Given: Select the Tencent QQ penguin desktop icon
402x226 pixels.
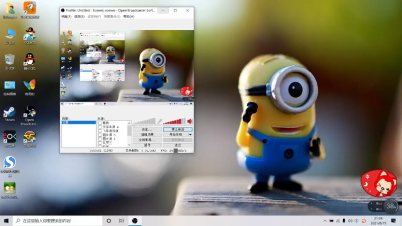Looking at the screenshot, I should (x=30, y=61).
